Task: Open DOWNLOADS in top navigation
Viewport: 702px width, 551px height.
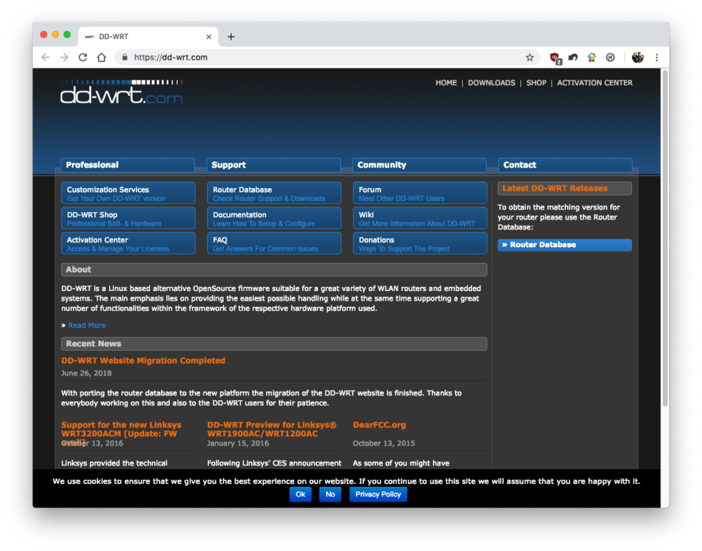Action: point(491,83)
